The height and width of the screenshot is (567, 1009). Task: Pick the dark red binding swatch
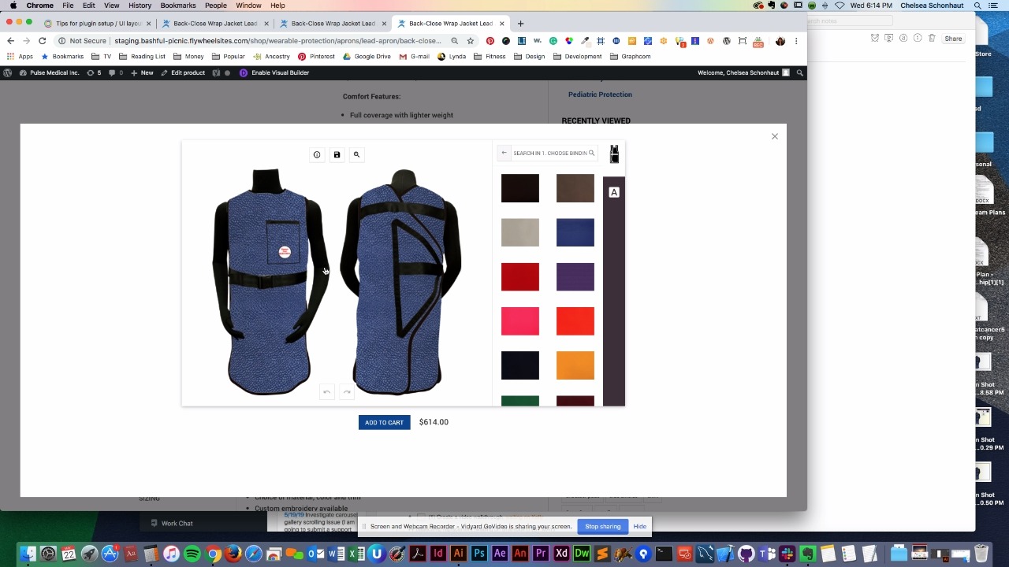click(x=520, y=277)
